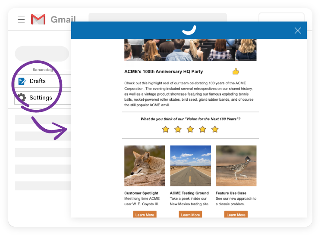321x235 pixels.
Task: Click the Bananatag Drafts pencil icon
Action: pos(22,81)
